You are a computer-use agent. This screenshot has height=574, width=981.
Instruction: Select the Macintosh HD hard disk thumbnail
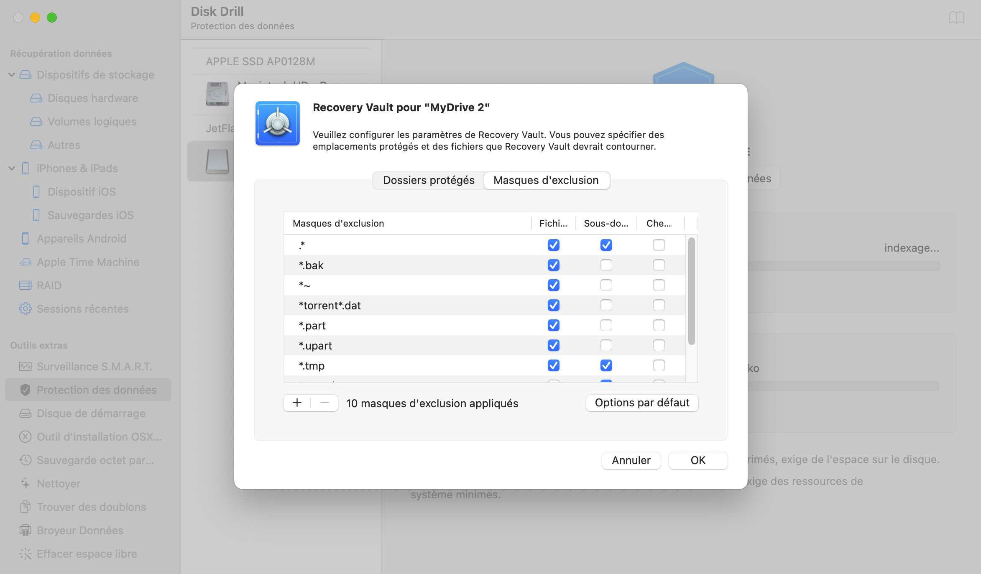pyautogui.click(x=217, y=94)
